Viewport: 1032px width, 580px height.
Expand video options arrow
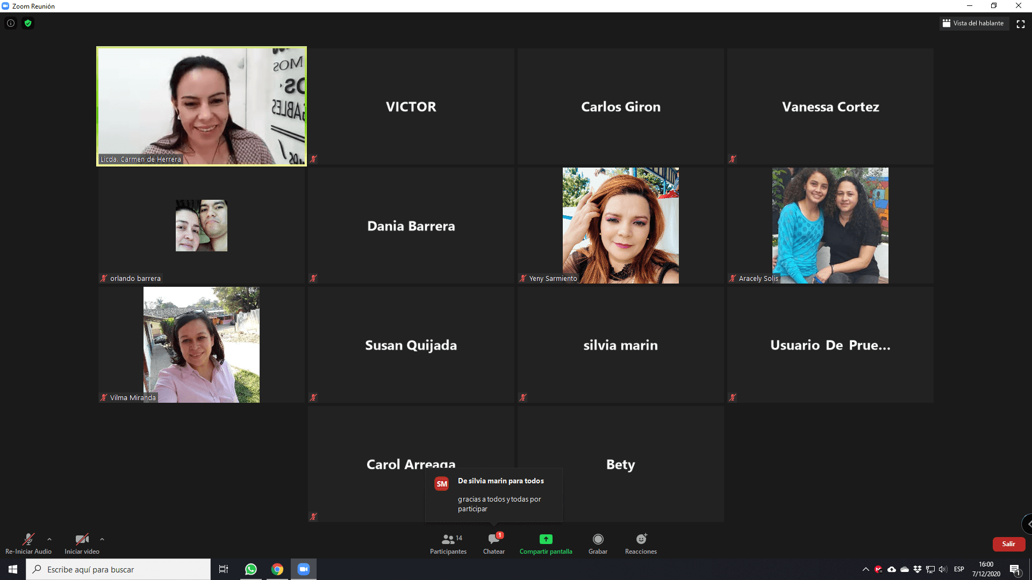(102, 539)
